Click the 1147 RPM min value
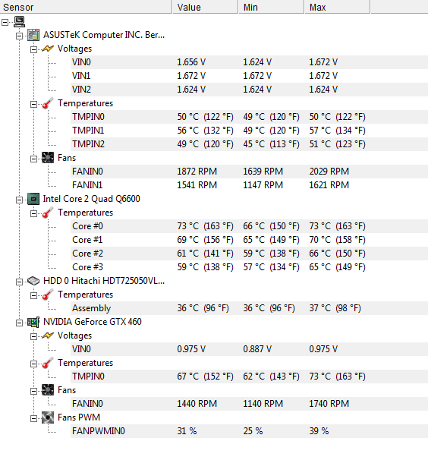 [263, 185]
